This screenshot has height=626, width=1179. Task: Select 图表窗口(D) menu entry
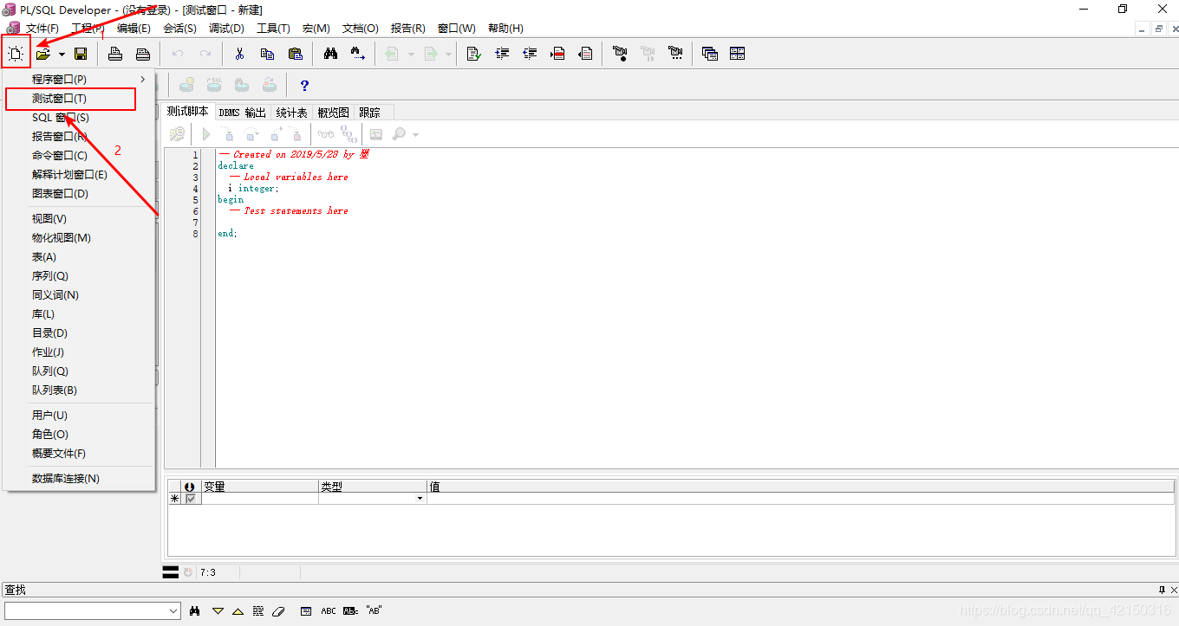tap(80, 194)
